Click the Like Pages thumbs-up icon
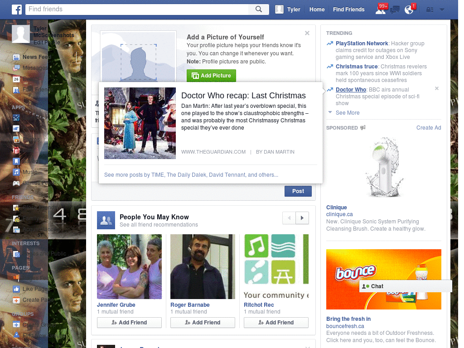This screenshot has height=348, width=464. coord(16,289)
